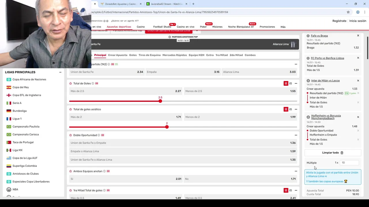Star the Total de goles asiático market
This screenshot has width=369, height=207.
pos(71,109)
